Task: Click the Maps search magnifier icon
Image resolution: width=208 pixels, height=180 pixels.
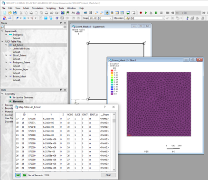Action: 2,27
